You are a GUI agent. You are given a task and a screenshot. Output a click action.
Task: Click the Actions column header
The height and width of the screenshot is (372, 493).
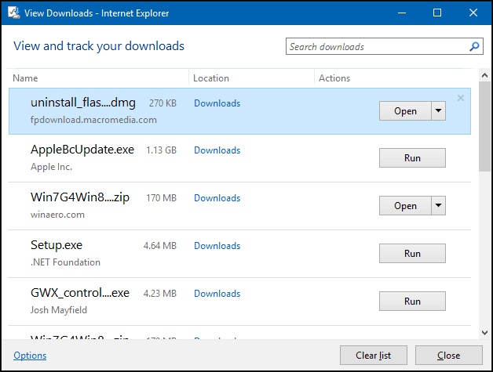(334, 78)
